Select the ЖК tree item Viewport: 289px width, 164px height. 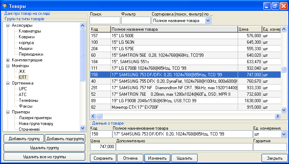tap(22, 72)
